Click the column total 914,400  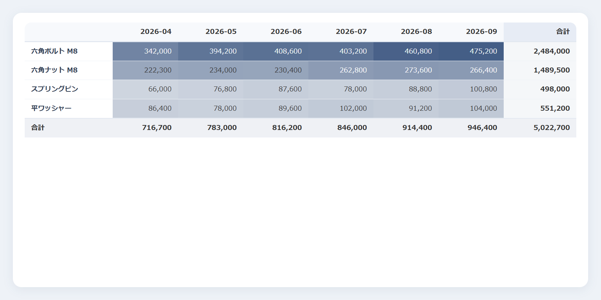click(x=406, y=128)
